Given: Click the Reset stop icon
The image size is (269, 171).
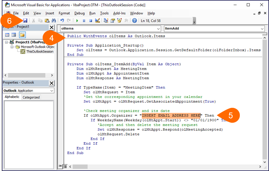Looking at the screenshot, I should (x=91, y=20).
